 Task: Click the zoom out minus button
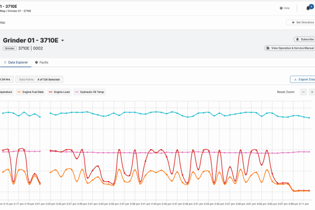(x=304, y=92)
